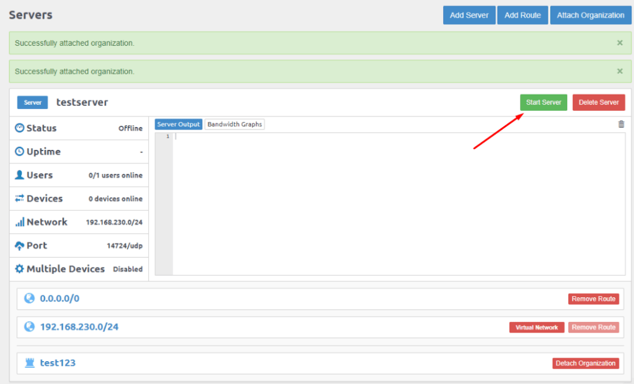634x384 pixels.
Task: Click inside the server output text area
Action: pyautogui.click(x=397, y=204)
